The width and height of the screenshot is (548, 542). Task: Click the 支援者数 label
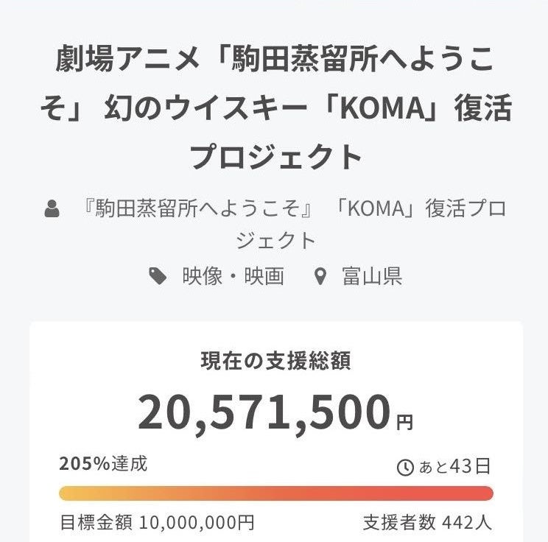tap(399, 522)
